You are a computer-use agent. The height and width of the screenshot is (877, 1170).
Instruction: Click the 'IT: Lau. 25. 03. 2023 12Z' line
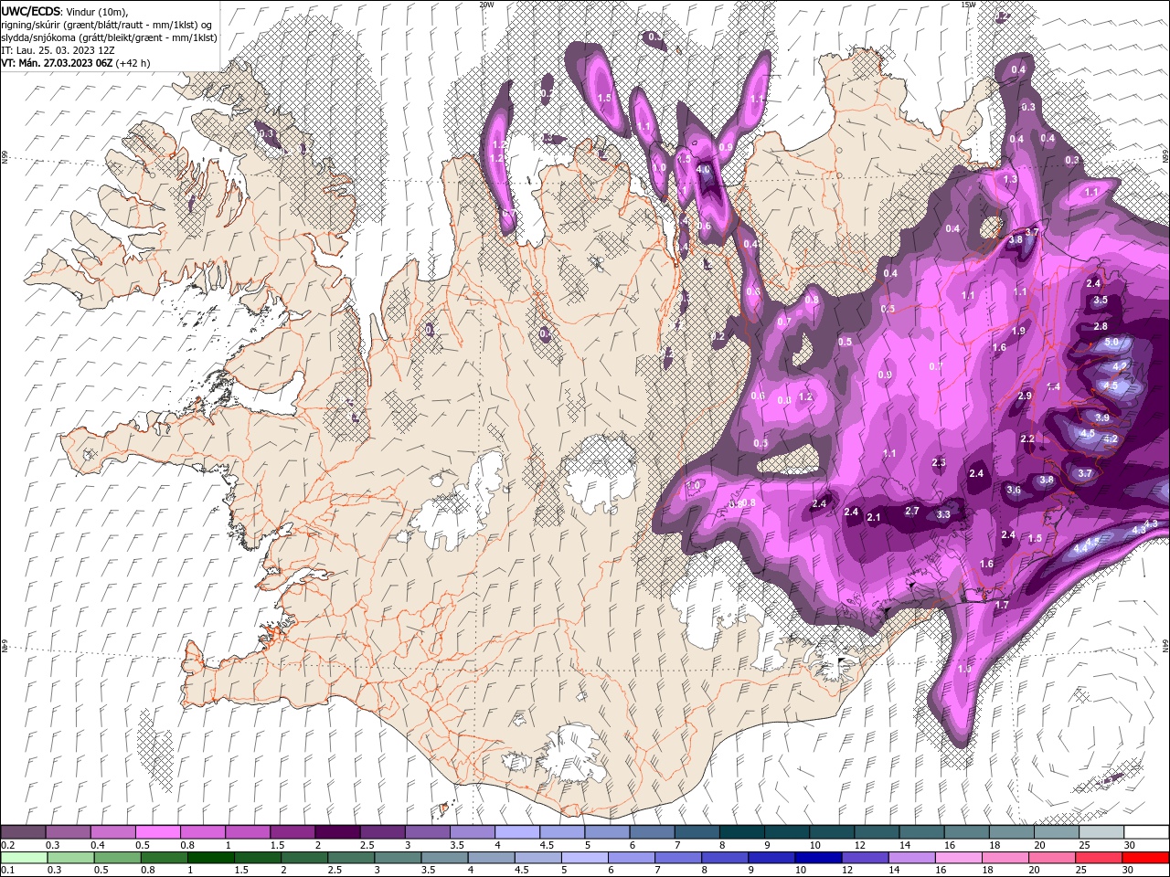(58, 50)
